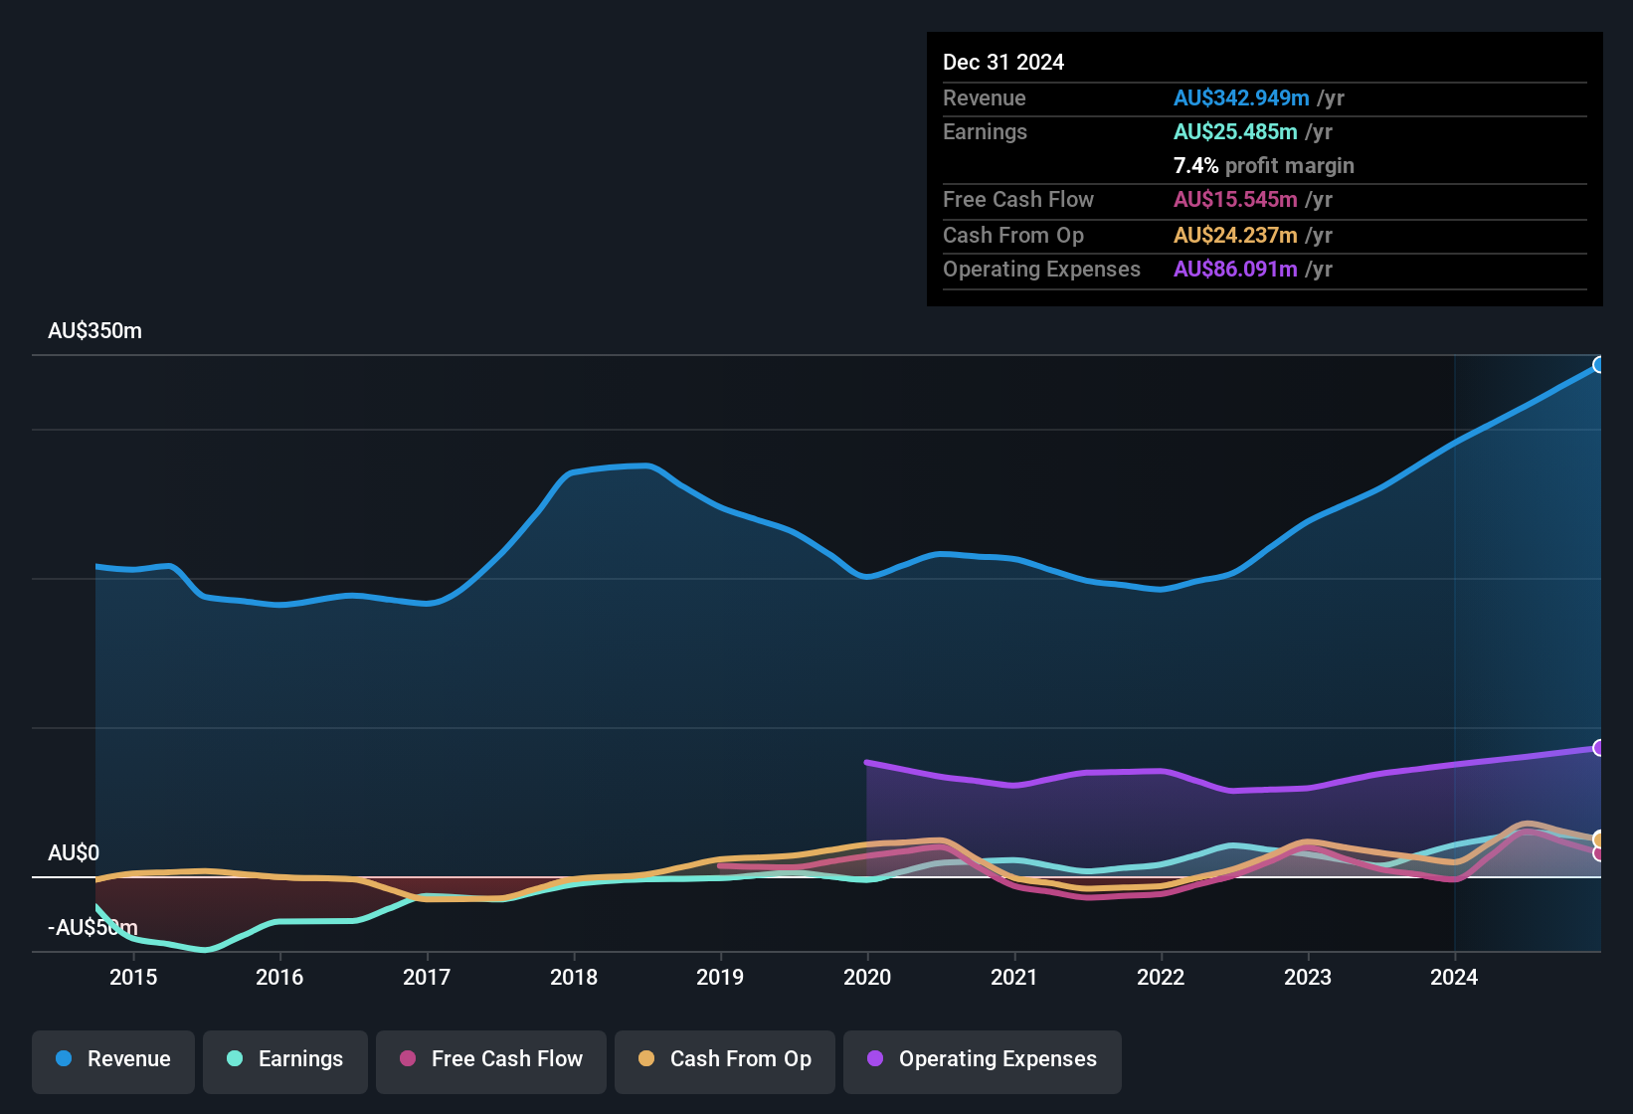Click the orange Cash From Op legend dot

pyautogui.click(x=647, y=1059)
